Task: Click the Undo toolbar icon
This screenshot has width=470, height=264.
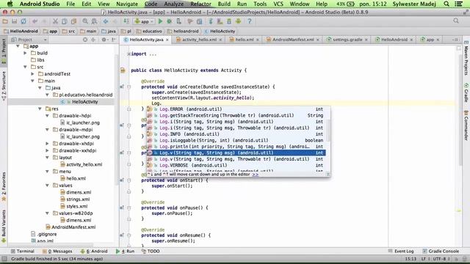Action: coord(35,21)
